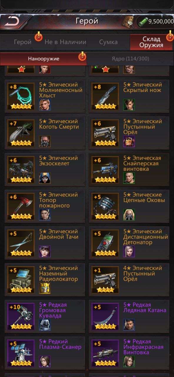Image resolution: width=174 pixels, height=377 pixels.
Task: Click the hero portrait under Дистанционный Детонатор
Action: [129, 251]
